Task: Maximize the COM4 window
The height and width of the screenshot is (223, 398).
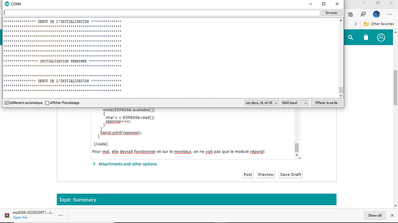Action: pyautogui.click(x=324, y=4)
